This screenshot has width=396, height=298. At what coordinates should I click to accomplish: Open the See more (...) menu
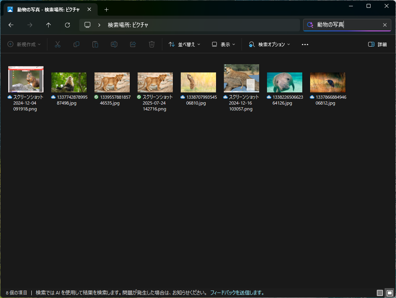pyautogui.click(x=305, y=44)
